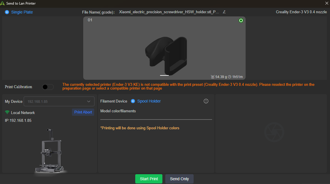Viewport: 330px width, 184px height.
Task: Close the Send to Lan Printer dialog
Action: (327, 3)
